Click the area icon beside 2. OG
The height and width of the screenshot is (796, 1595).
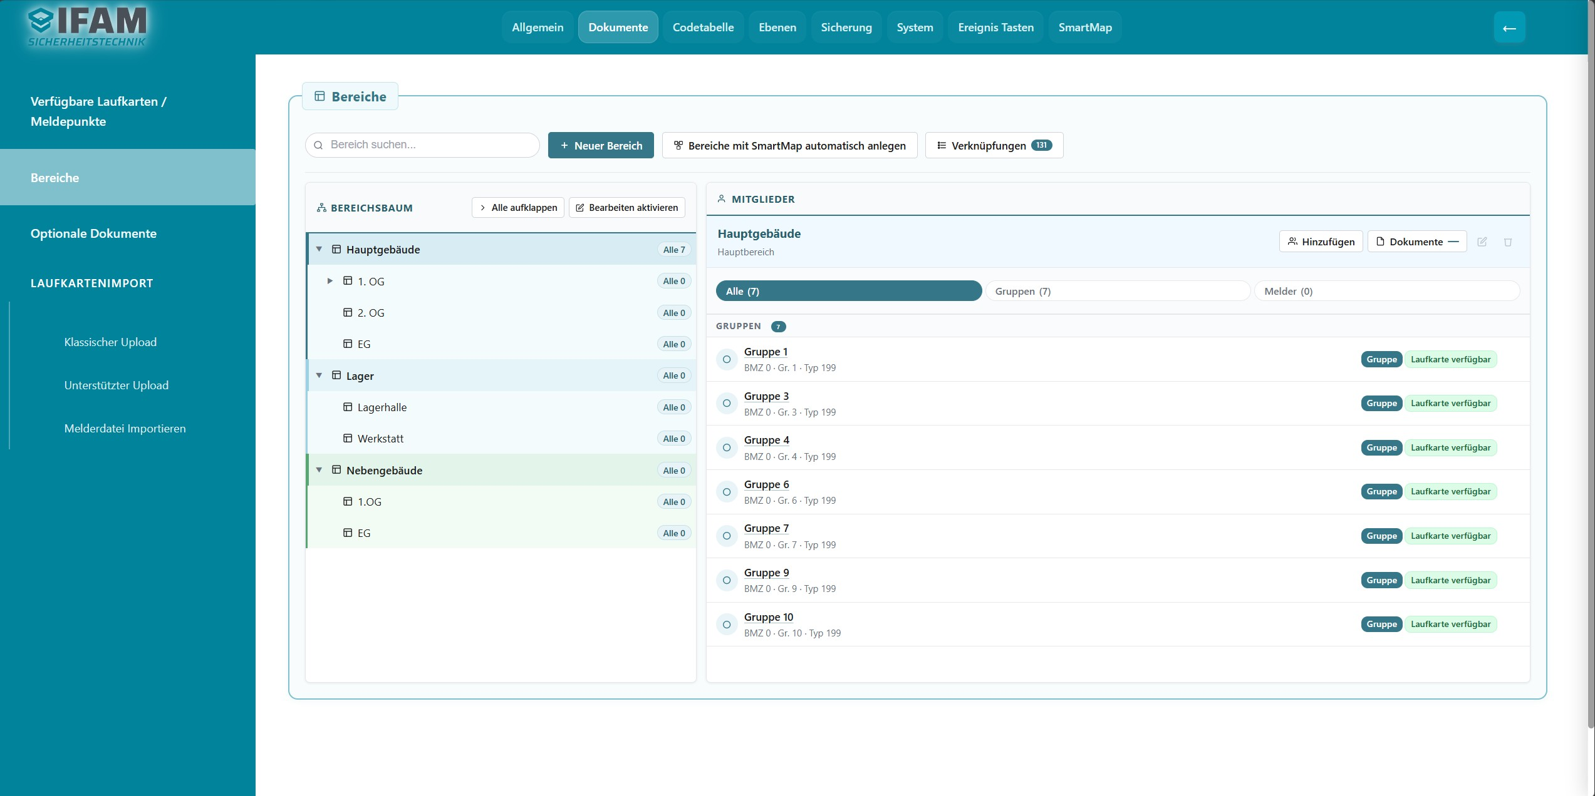click(x=348, y=312)
